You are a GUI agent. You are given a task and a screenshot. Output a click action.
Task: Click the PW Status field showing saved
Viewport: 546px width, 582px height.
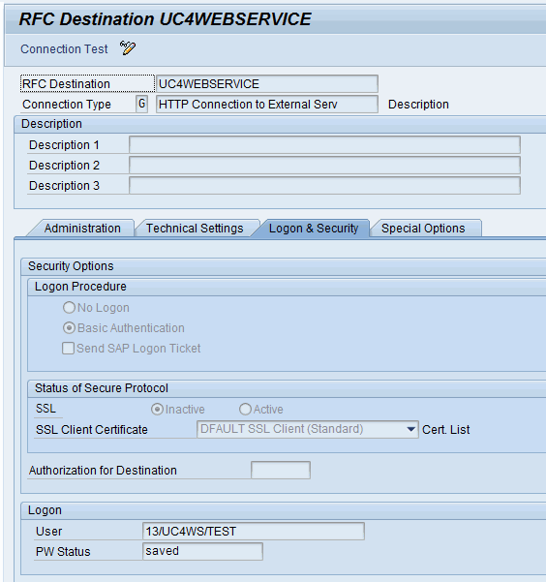[202, 551]
